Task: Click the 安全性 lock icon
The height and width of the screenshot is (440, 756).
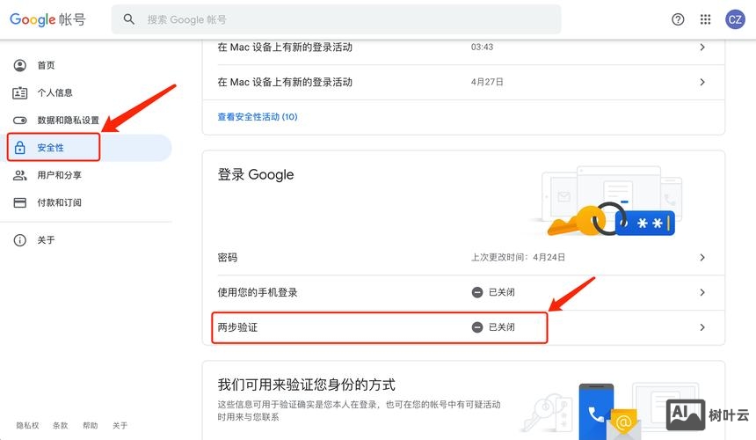Action: pyautogui.click(x=19, y=148)
